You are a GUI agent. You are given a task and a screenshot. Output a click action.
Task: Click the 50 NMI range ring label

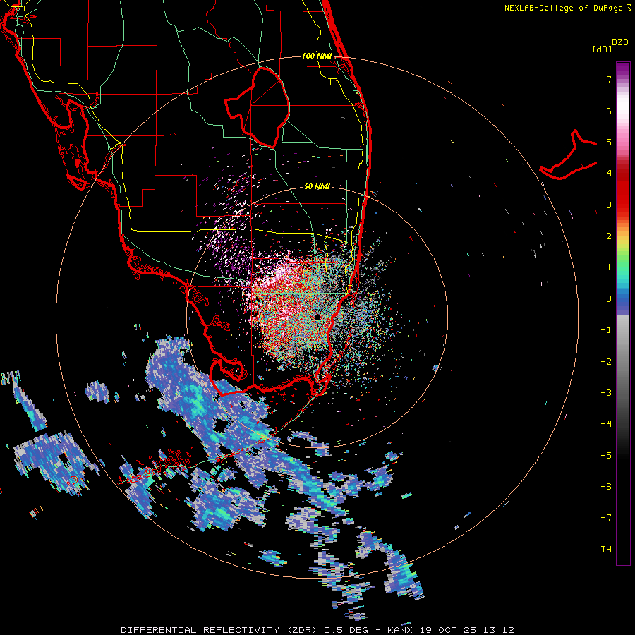pyautogui.click(x=317, y=186)
